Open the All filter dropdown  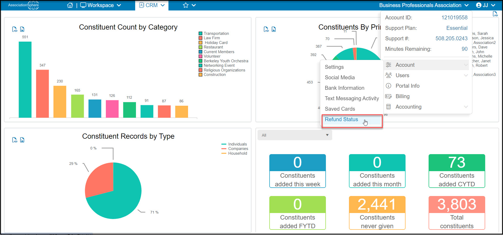[295, 135]
